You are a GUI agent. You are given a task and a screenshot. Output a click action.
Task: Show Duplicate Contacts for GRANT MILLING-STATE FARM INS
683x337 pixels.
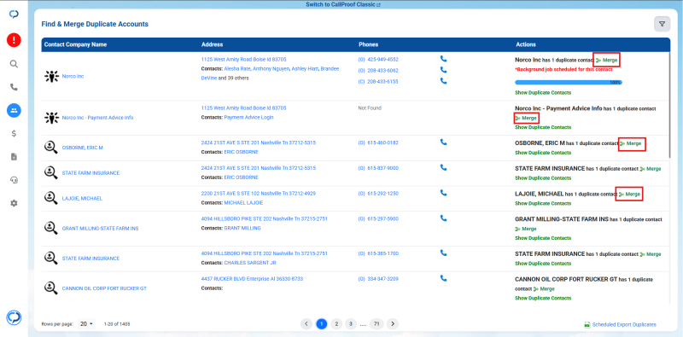click(543, 238)
